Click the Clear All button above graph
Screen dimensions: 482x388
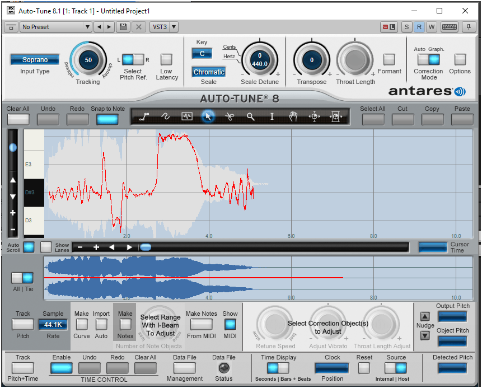pos(18,119)
